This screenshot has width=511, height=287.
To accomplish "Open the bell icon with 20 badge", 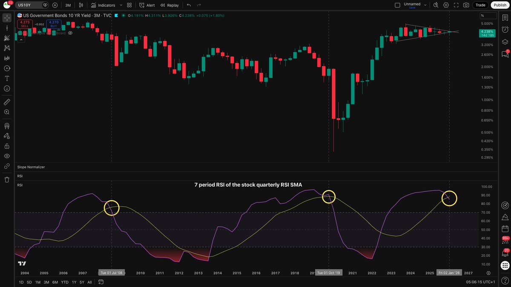I will 505,253.
